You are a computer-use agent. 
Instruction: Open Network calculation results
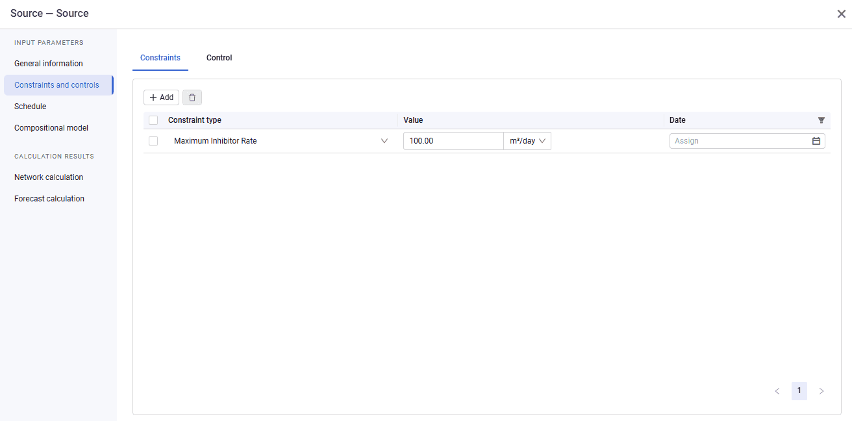(58, 177)
